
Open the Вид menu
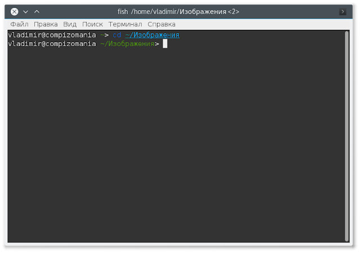click(70, 24)
